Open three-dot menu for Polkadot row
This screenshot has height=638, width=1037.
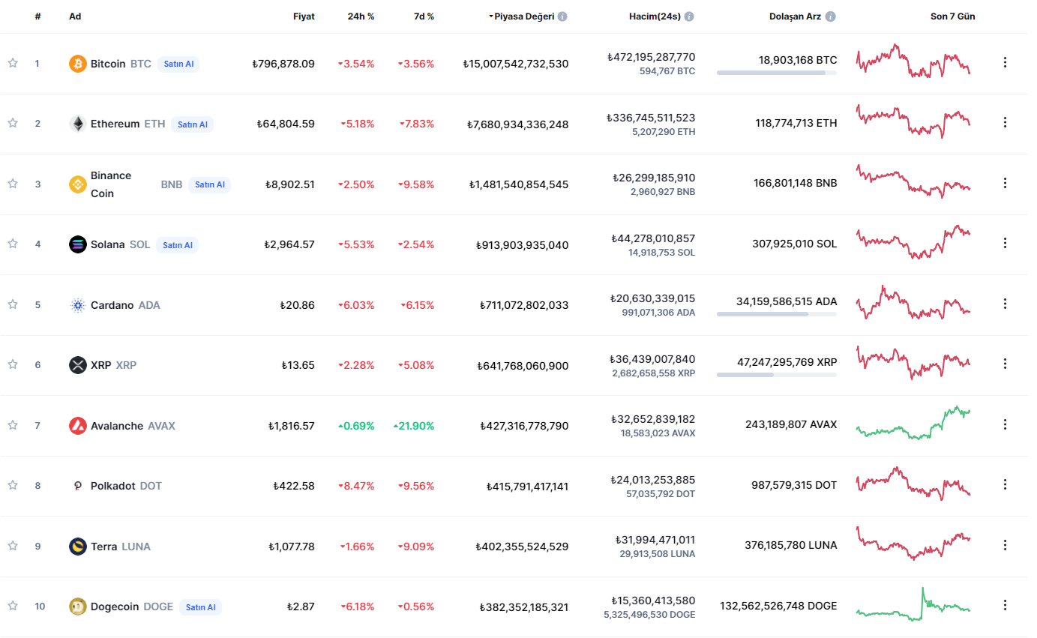(x=1006, y=484)
